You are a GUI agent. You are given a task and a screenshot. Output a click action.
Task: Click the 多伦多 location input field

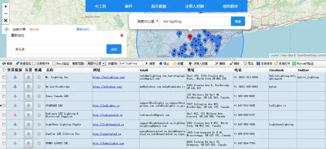coord(59,49)
